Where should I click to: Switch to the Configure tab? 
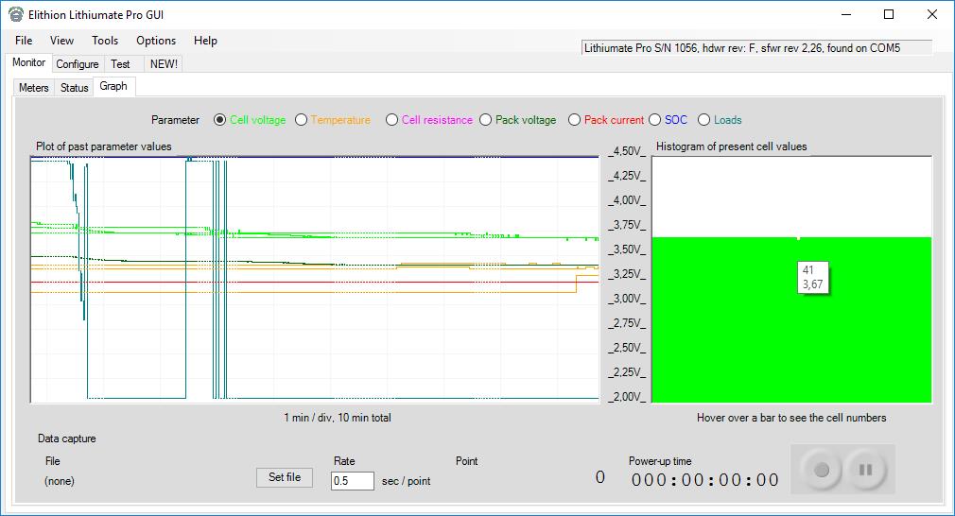pyautogui.click(x=78, y=64)
